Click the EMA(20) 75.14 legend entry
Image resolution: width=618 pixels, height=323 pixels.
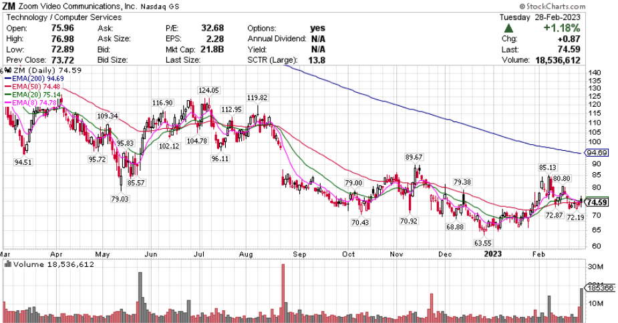pyautogui.click(x=33, y=95)
